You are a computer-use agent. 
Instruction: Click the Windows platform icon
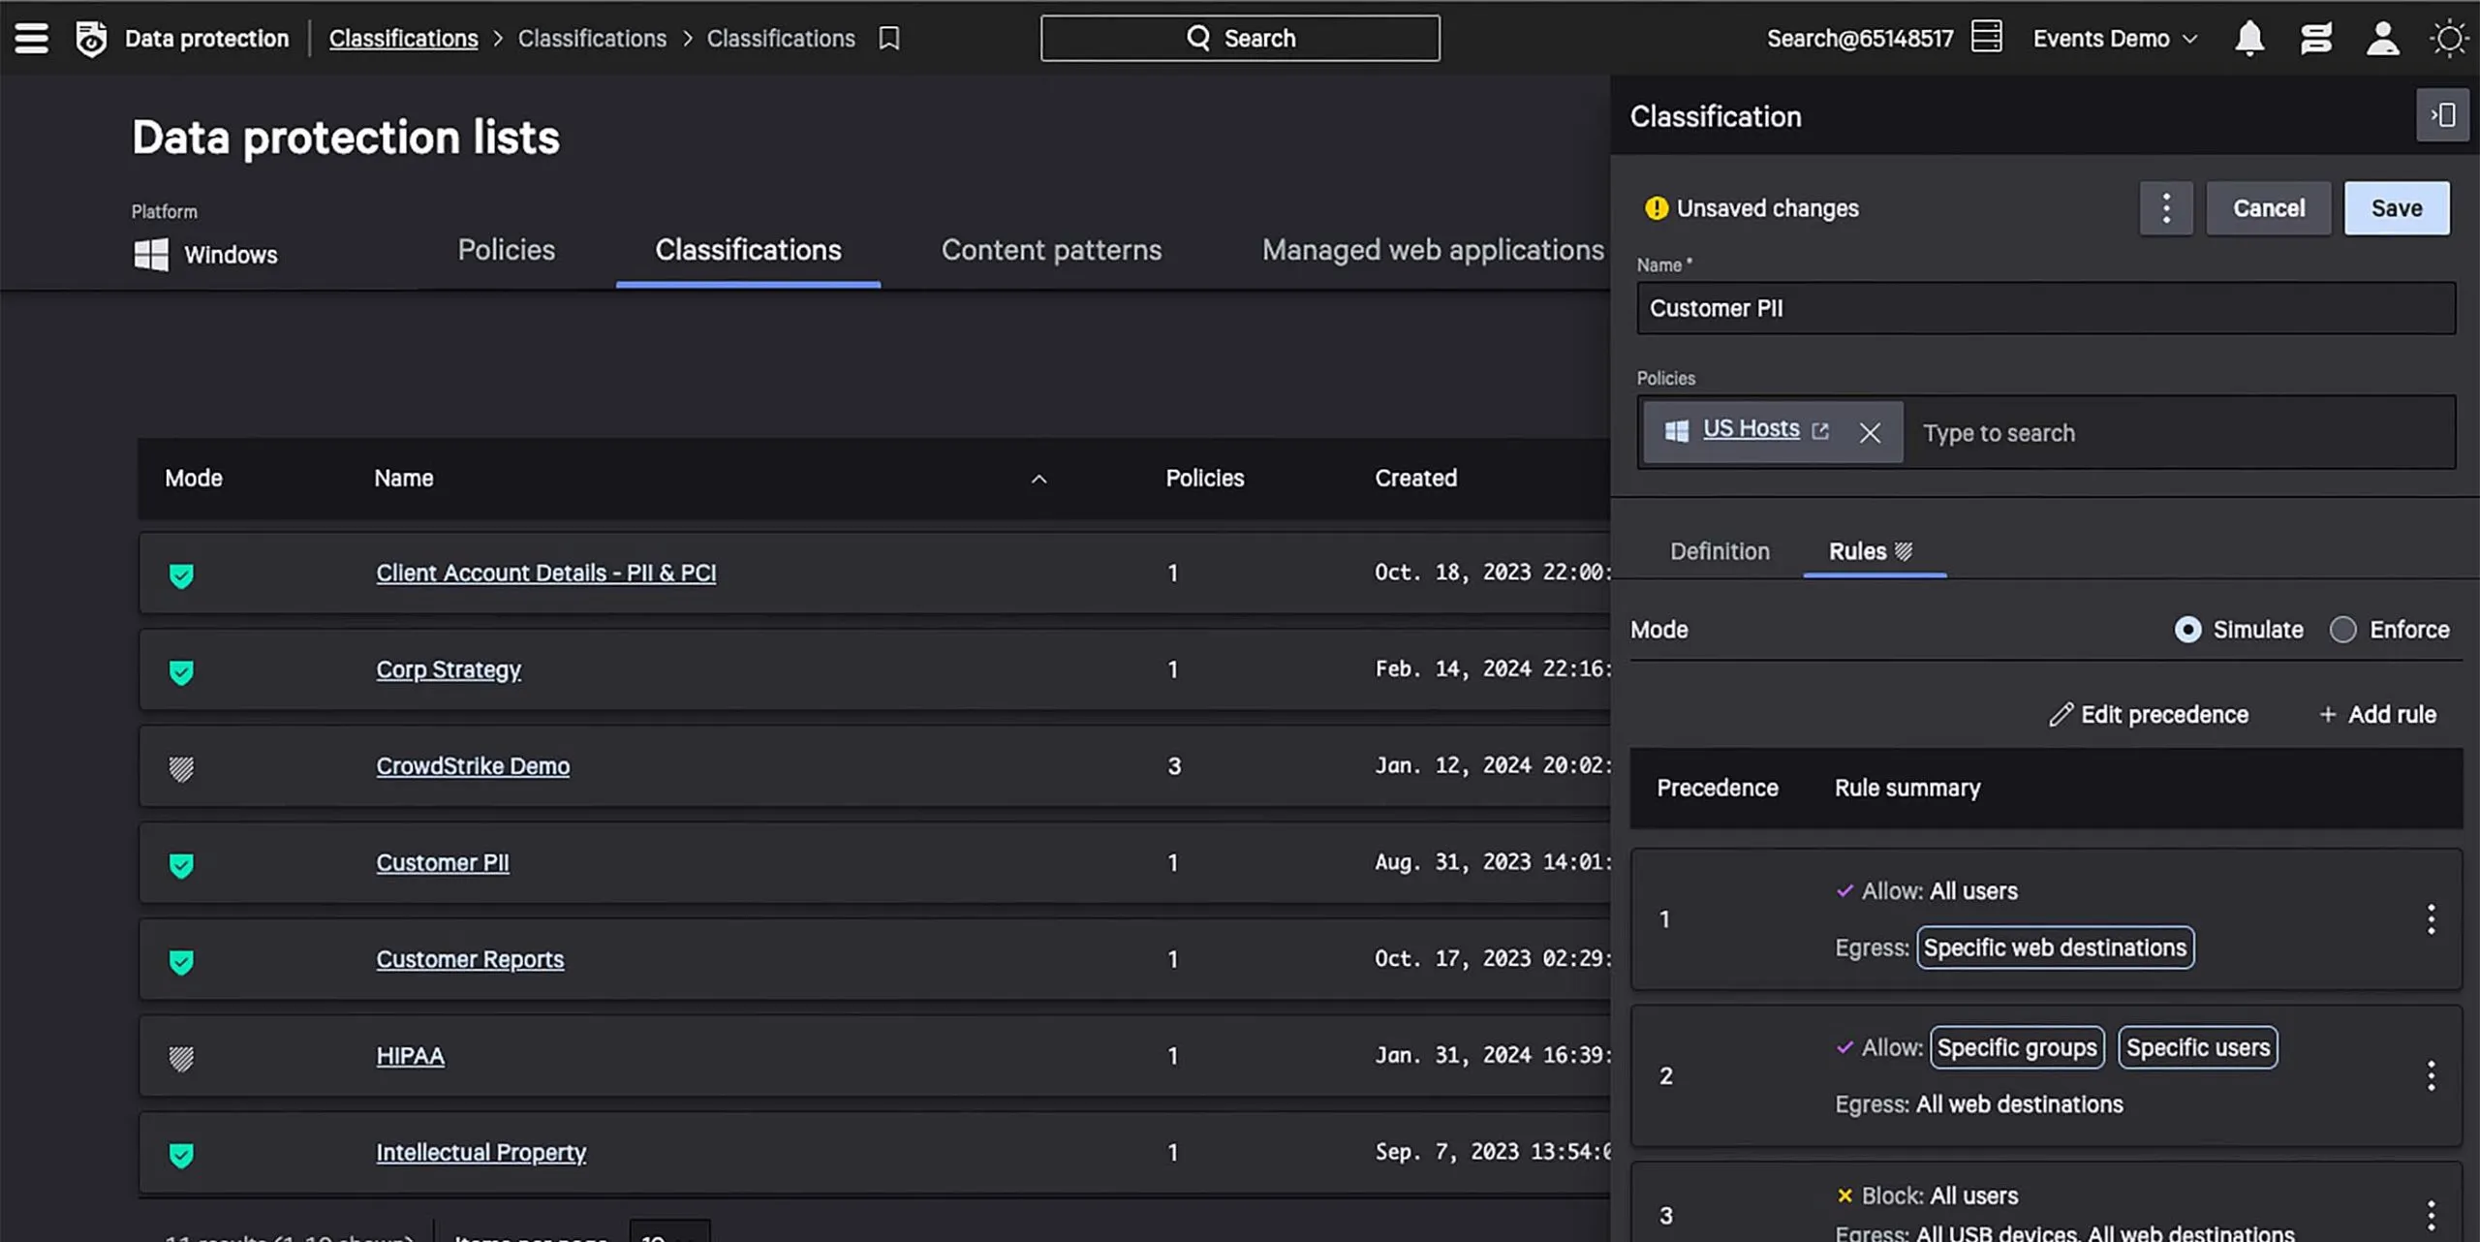(x=151, y=255)
